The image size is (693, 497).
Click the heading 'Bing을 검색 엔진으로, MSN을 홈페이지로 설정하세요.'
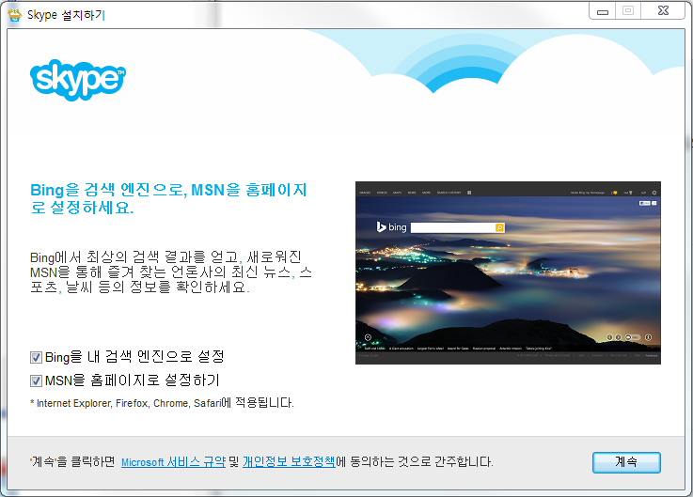pos(168,198)
